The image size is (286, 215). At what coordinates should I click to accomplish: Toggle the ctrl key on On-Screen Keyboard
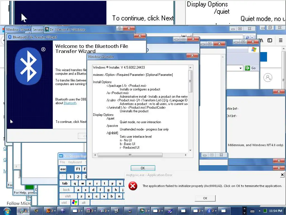pos(64,202)
